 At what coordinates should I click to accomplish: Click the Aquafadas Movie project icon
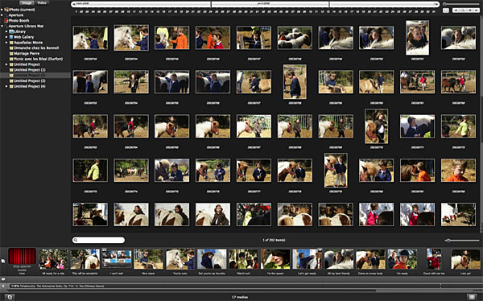11,43
